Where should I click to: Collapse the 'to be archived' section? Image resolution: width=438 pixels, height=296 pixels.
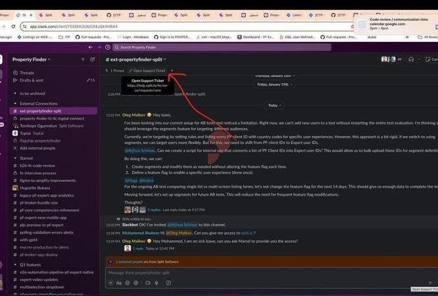coord(15,94)
